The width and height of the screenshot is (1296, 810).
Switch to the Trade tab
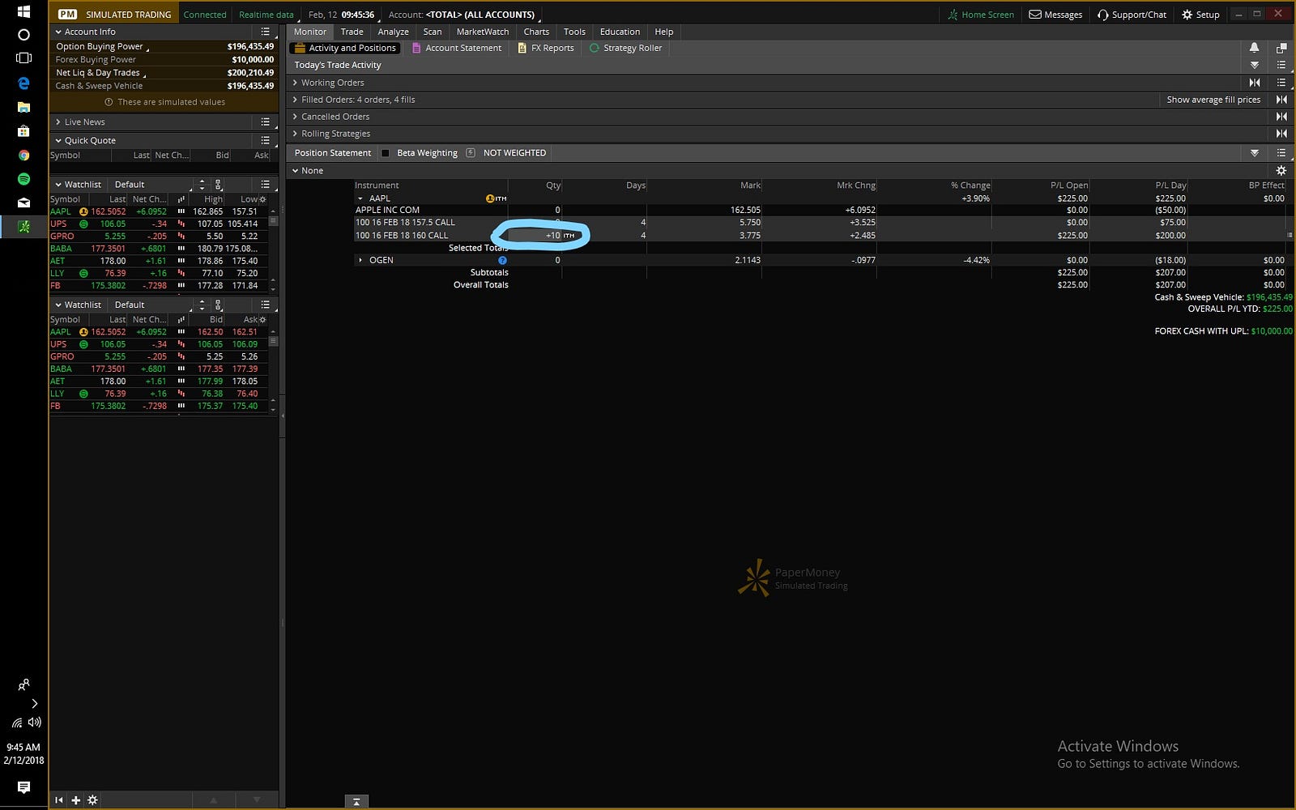point(352,32)
